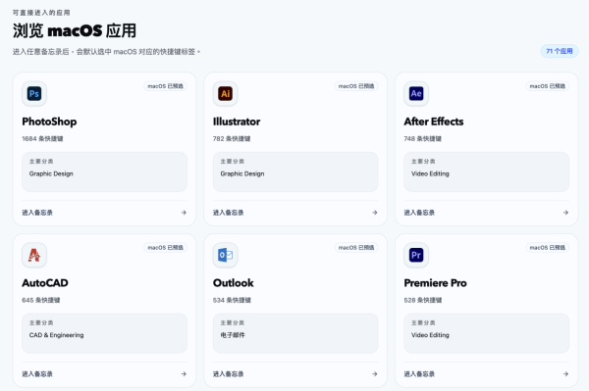Screen dimensions: 589x391
Task: Open 进入备忘录 for AutoCAD
Action: pos(37,373)
